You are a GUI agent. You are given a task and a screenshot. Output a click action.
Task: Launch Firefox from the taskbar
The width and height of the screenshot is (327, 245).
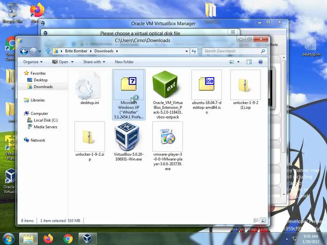(48, 239)
